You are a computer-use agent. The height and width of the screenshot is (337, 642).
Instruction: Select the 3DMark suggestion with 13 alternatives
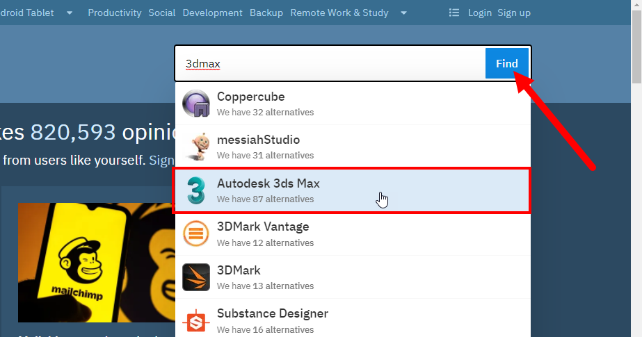tap(352, 277)
